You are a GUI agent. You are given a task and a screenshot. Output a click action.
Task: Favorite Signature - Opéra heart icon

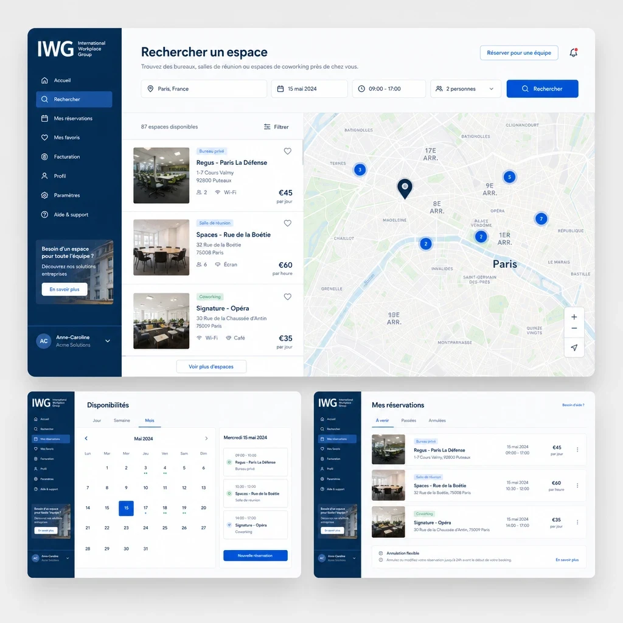288,297
